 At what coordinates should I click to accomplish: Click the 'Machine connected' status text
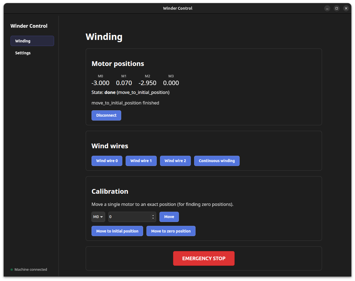click(x=31, y=269)
